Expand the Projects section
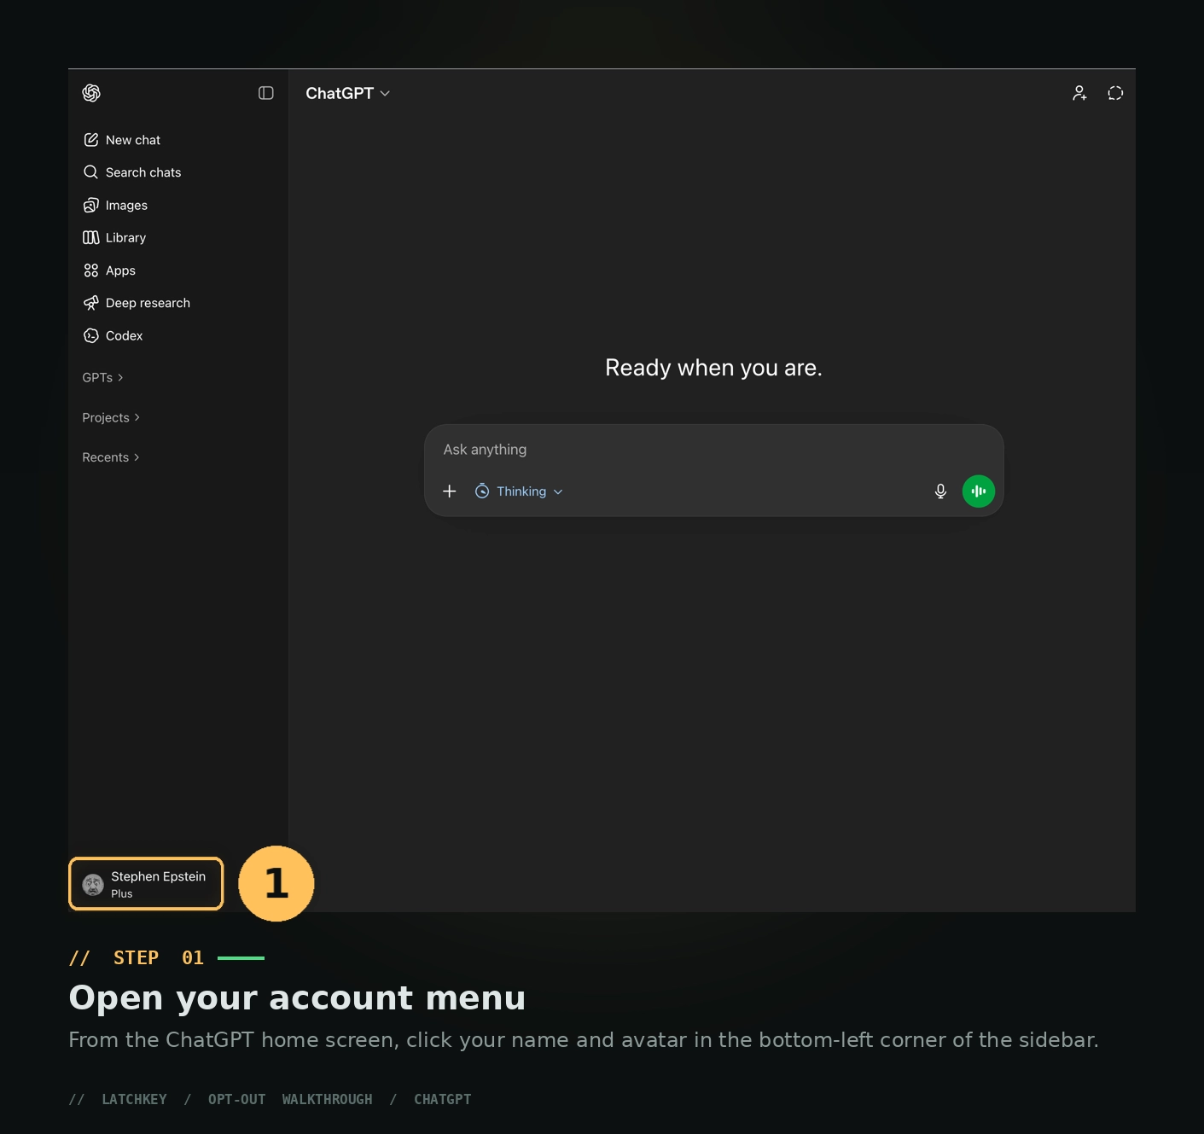 click(110, 417)
